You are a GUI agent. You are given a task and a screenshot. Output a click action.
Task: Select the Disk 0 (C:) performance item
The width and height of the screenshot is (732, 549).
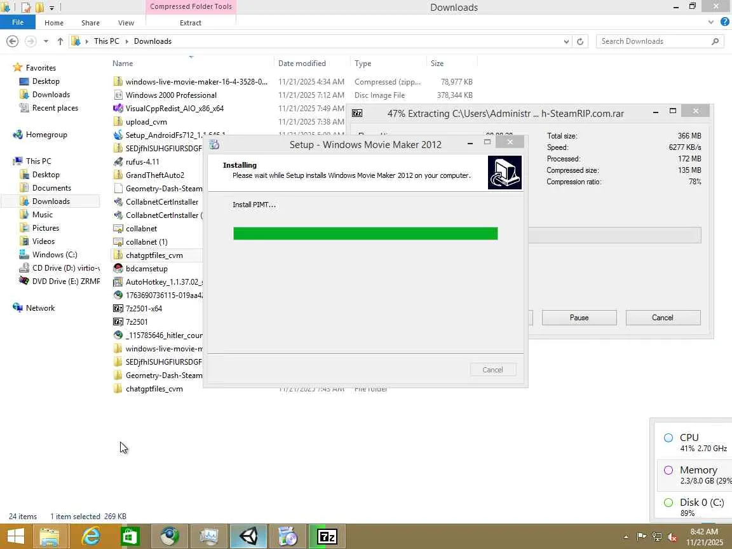tap(694, 507)
